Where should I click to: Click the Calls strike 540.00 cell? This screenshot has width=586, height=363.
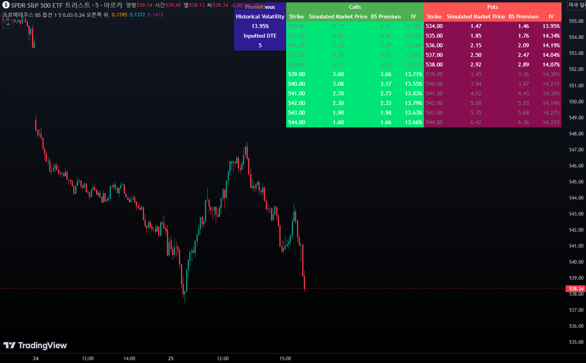(x=297, y=84)
